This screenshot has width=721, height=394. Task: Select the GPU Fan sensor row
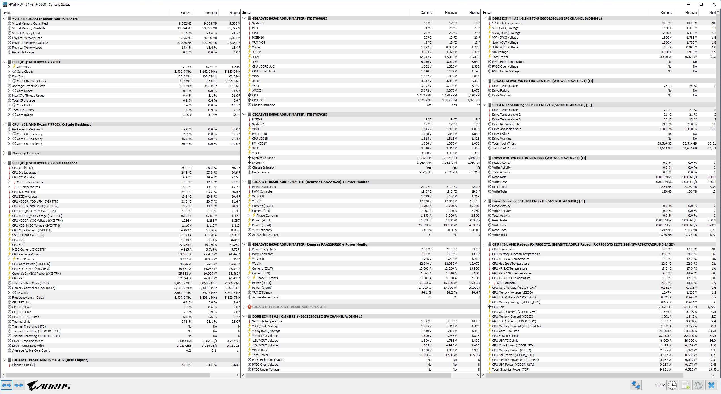[498, 307]
